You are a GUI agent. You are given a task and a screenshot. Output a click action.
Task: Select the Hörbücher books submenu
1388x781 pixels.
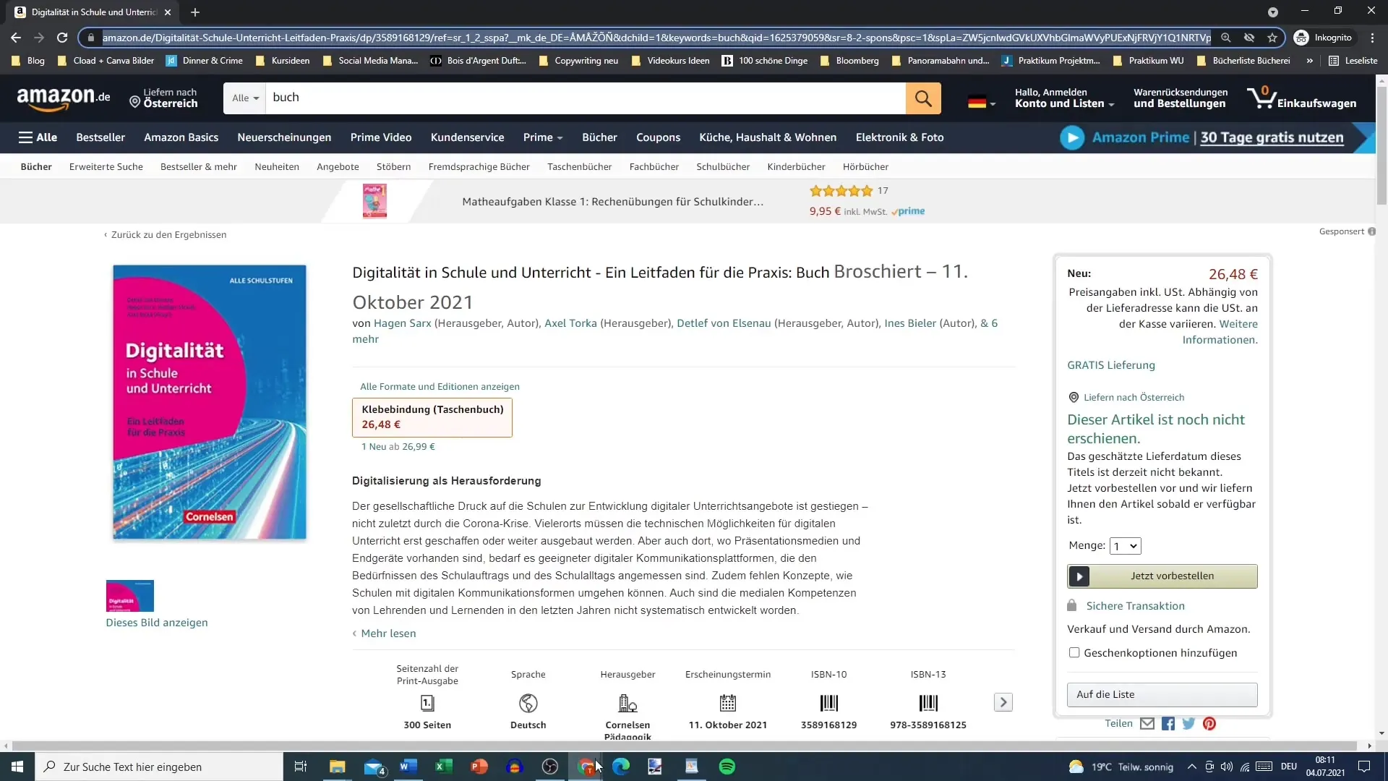click(x=865, y=167)
